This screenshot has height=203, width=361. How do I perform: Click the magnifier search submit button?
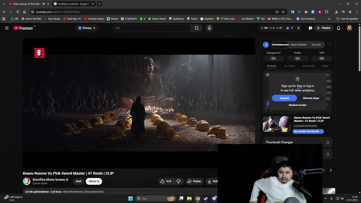tap(197, 28)
